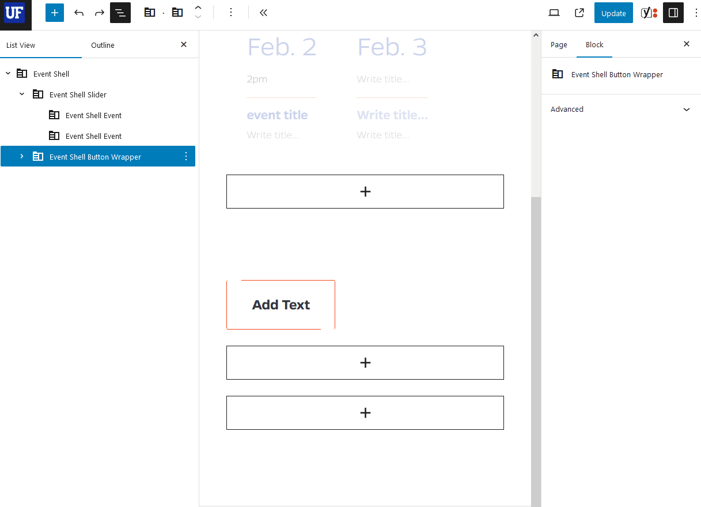Image resolution: width=701 pixels, height=507 pixels.
Task: Expand Event Shell Button Wrapper tree item
Action: 22,157
